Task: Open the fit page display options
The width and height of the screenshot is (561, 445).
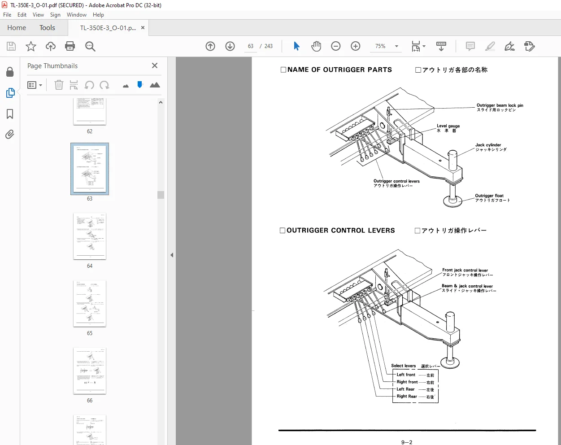Action: [418, 46]
